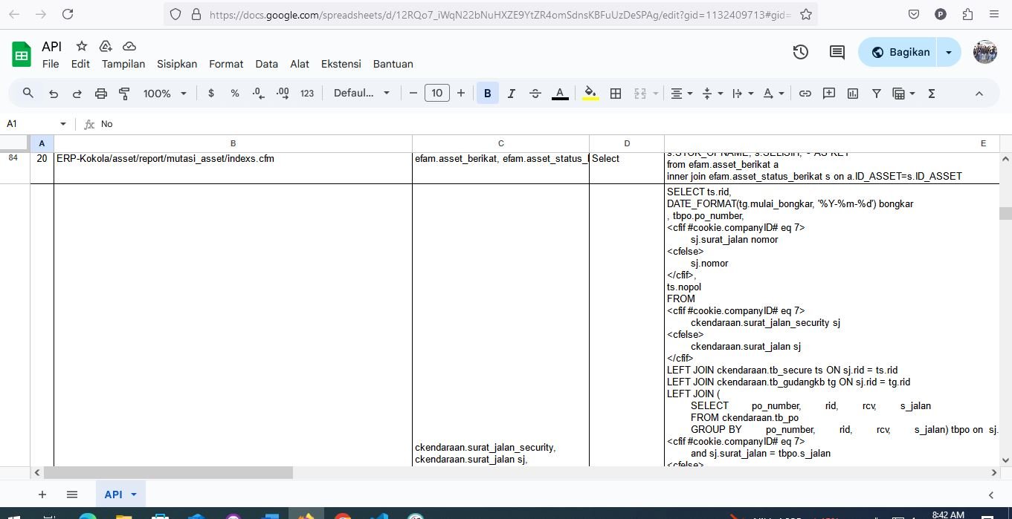Expand the API sheet tab options arrow
The width and height of the screenshot is (1012, 519).
(x=134, y=494)
